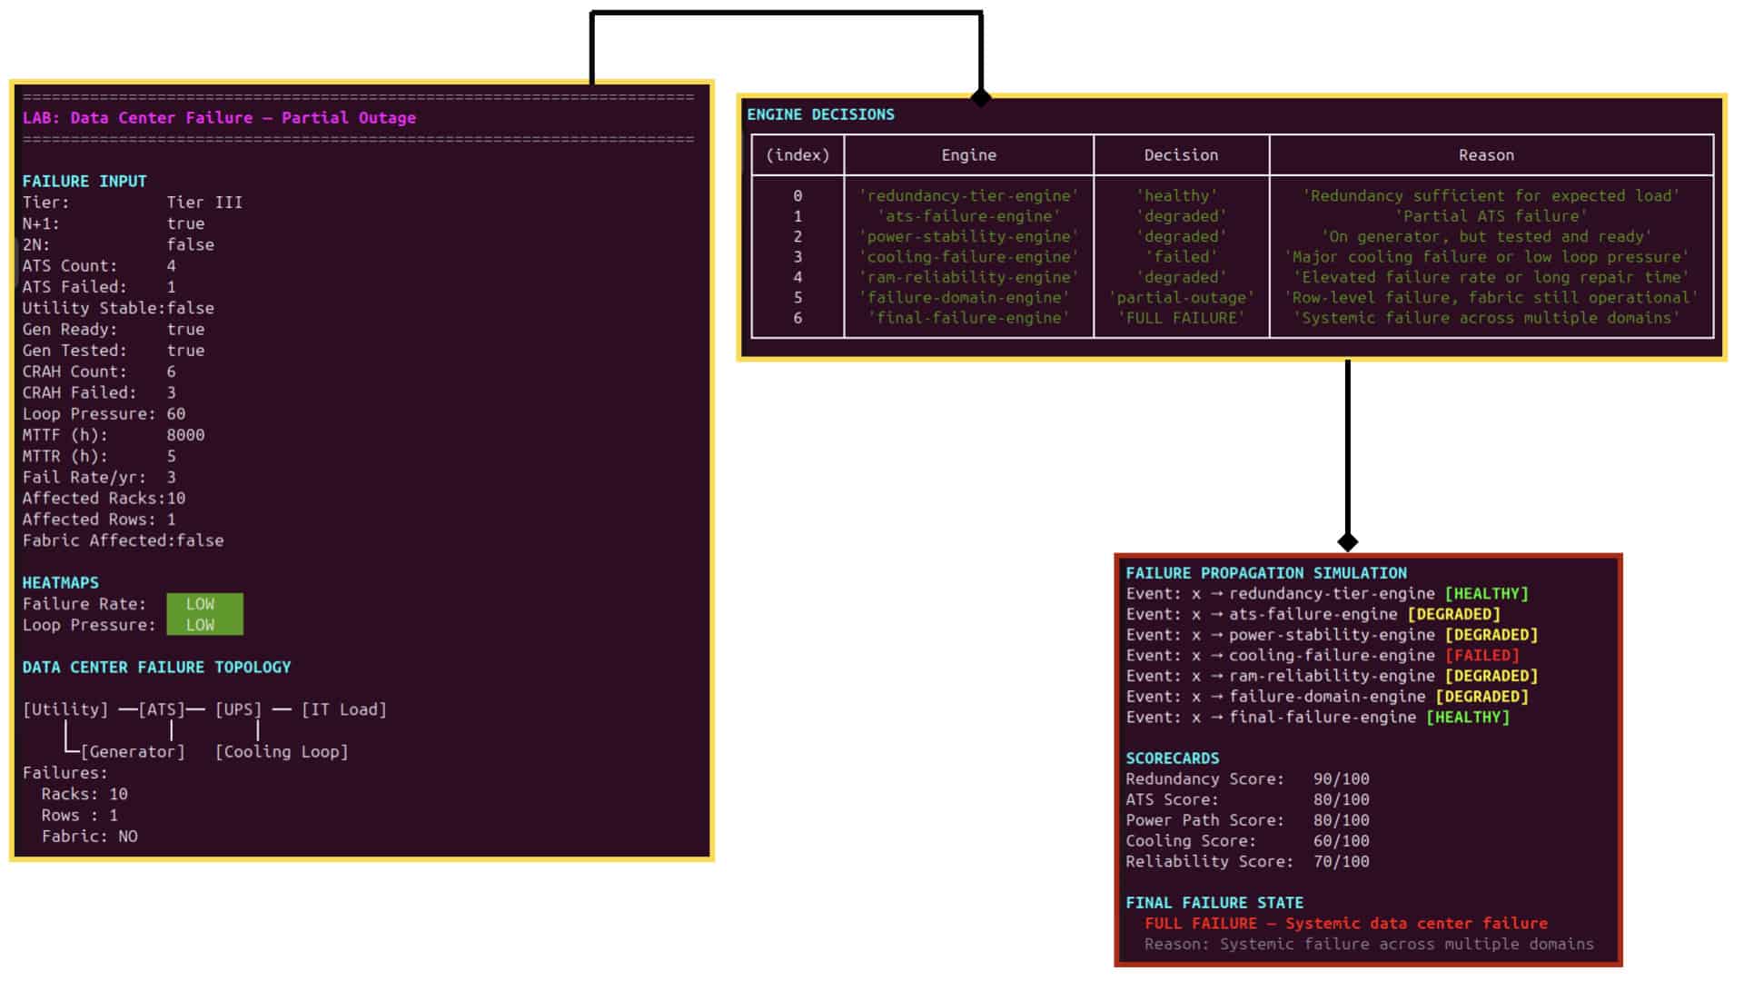Click the SCORECARDS section heading
The image size is (1744, 981).
click(1172, 758)
